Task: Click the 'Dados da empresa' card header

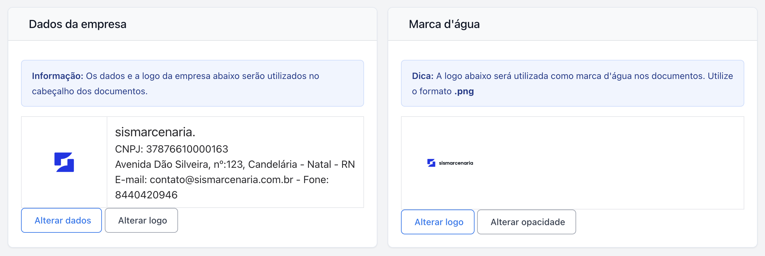Action: (78, 24)
